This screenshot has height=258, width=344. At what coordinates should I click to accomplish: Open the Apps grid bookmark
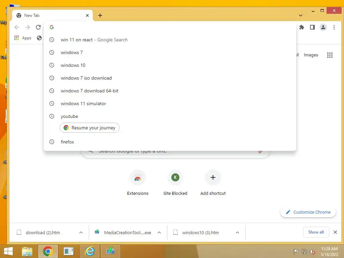(23, 38)
